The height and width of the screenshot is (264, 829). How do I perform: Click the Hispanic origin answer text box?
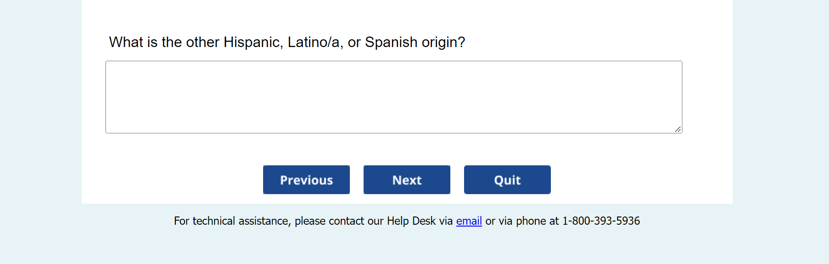coord(393,97)
